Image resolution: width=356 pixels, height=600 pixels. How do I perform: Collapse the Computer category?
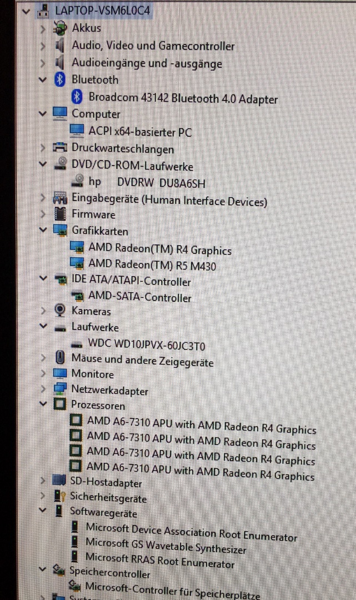(x=43, y=113)
